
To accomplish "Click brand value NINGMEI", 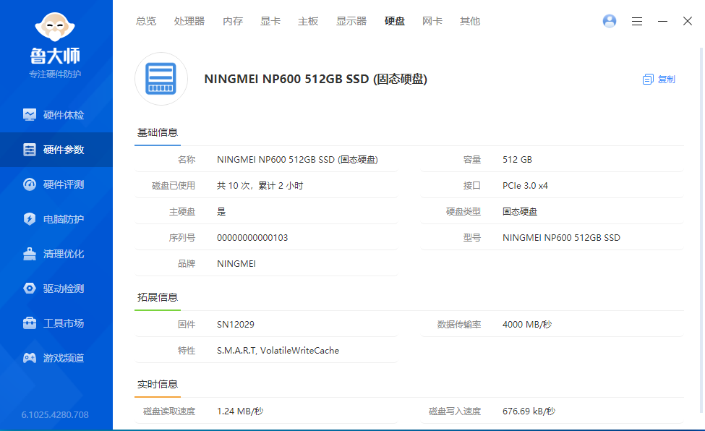I will point(236,264).
